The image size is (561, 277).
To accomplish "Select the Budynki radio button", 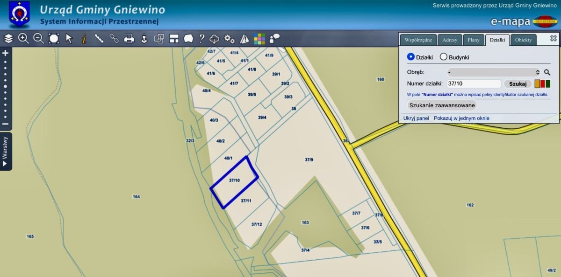I will 444,57.
